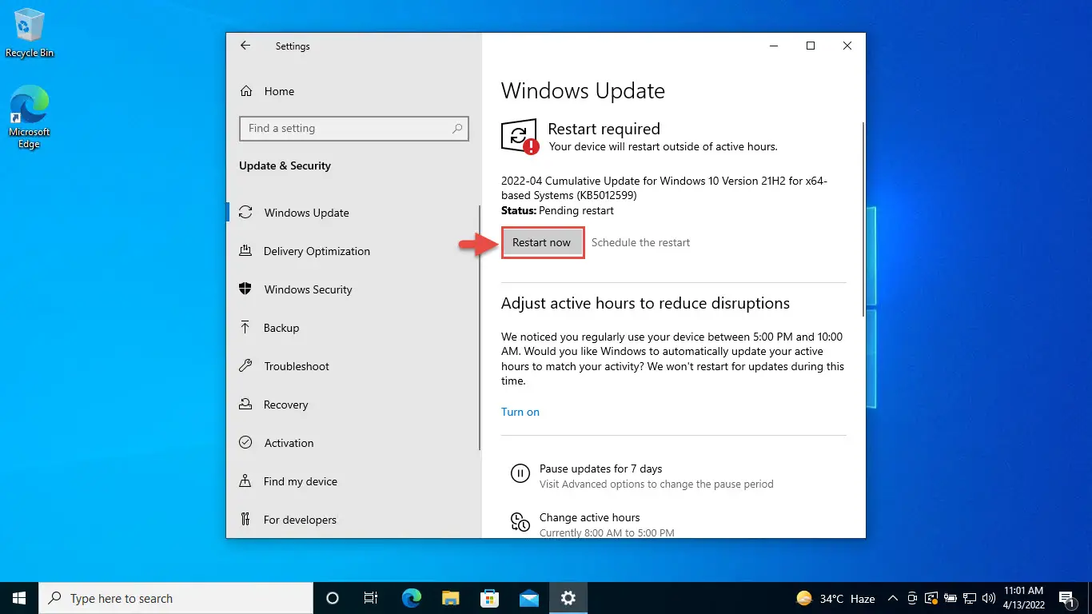Open the Recycle Bin desktop icon

(30, 34)
